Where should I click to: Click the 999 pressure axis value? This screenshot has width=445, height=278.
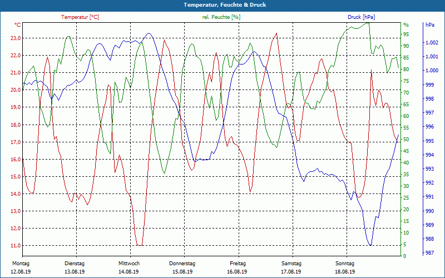pyautogui.click(x=429, y=85)
